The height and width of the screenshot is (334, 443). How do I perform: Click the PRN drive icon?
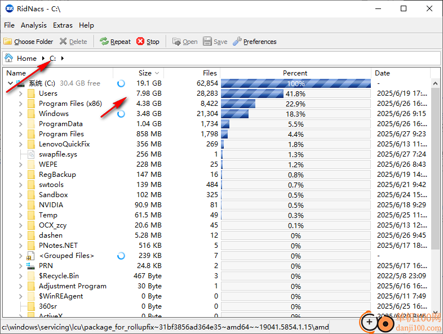click(x=30, y=266)
